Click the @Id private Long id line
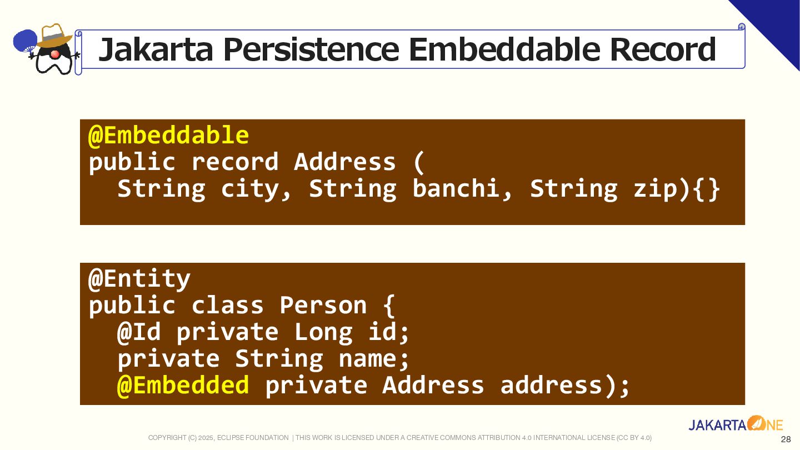This screenshot has height=450, width=800. pyautogui.click(x=263, y=332)
